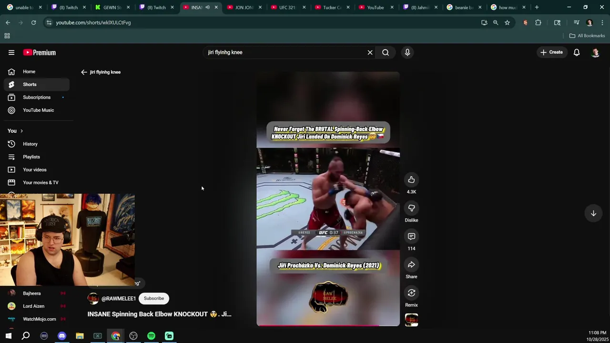Subscribe to @RAWMELEE1

pos(154,298)
